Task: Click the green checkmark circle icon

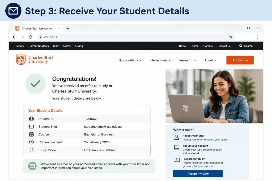Action: point(36,84)
